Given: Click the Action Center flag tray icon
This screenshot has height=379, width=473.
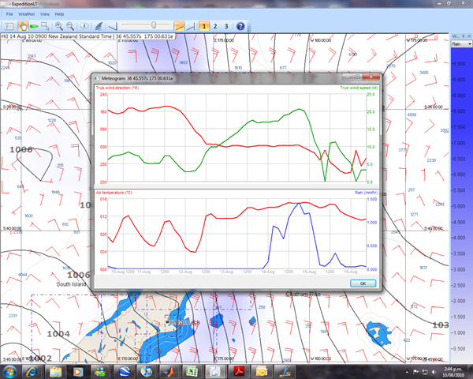Looking at the screenshot, I should [x=415, y=372].
